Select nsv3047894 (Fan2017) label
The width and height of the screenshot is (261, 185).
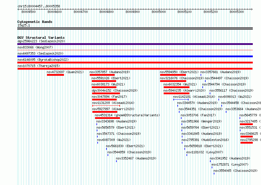click(x=109, y=97)
